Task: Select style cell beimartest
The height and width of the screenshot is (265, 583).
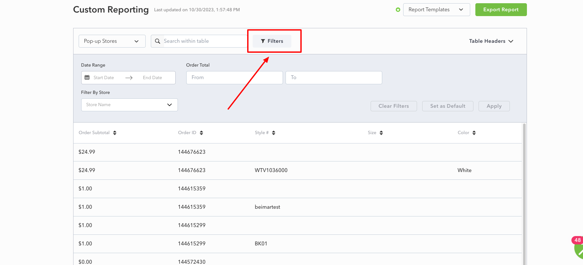Action: 267,207
